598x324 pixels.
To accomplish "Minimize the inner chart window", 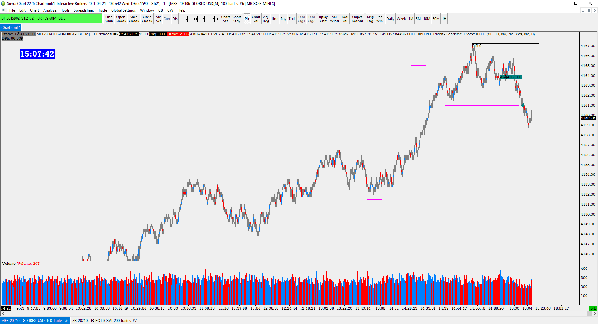I will pos(583,10).
